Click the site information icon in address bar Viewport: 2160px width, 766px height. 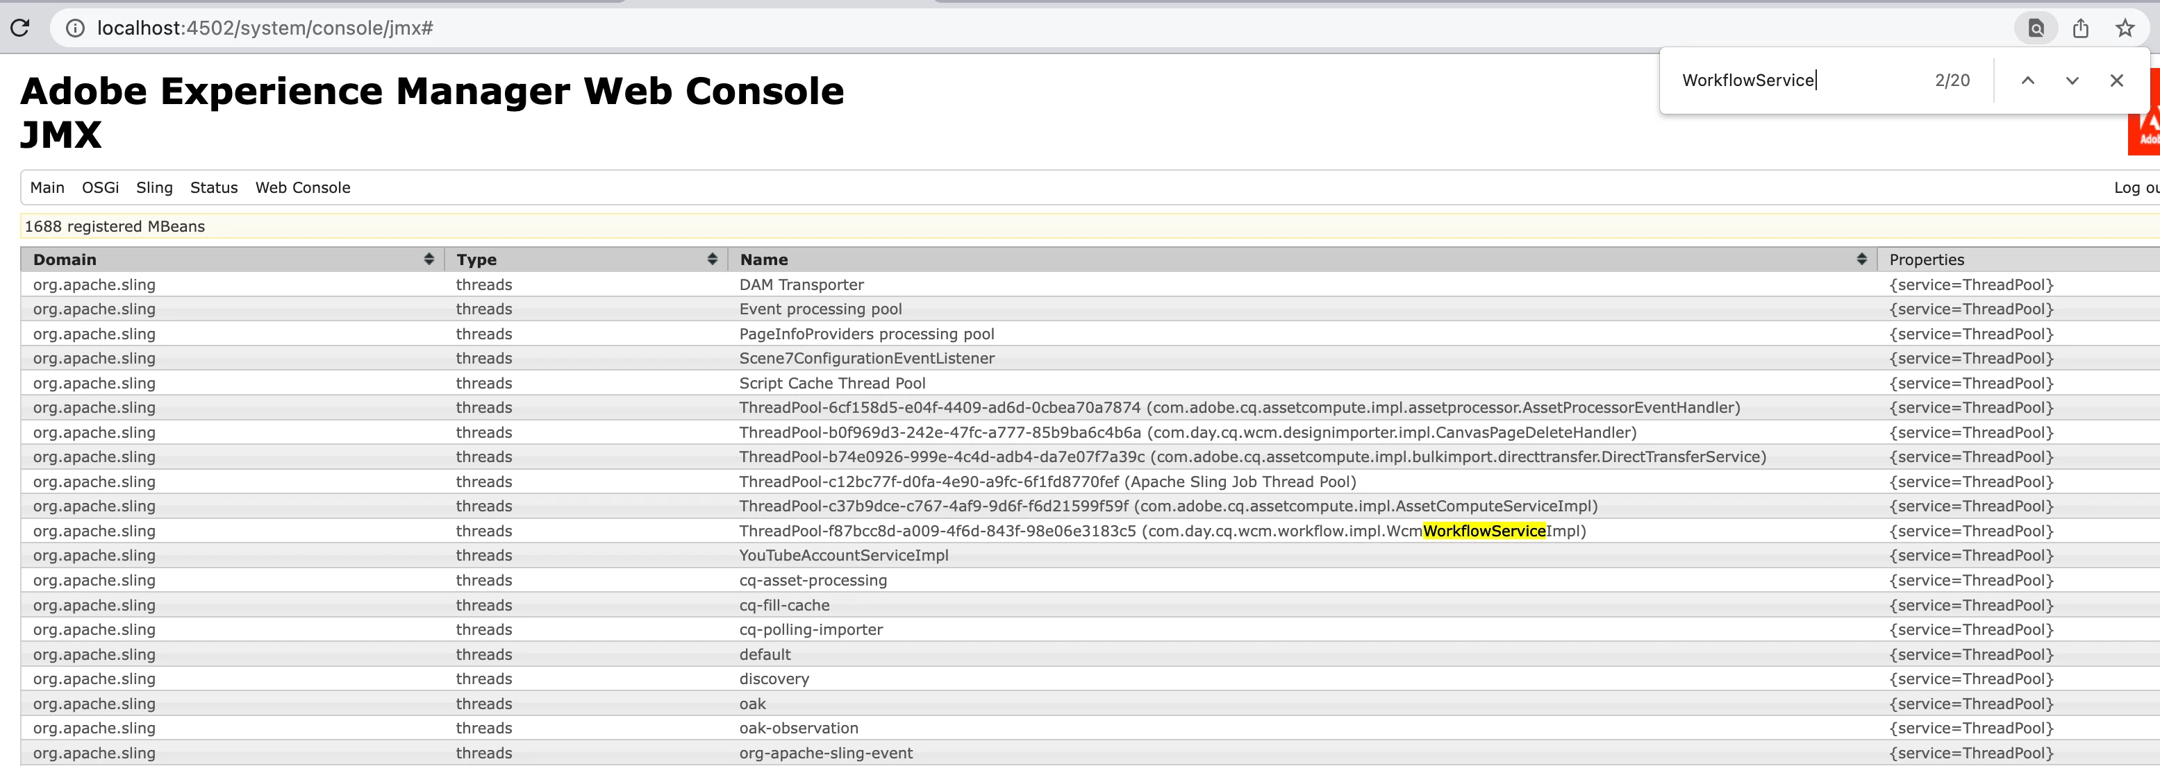pos(76,28)
